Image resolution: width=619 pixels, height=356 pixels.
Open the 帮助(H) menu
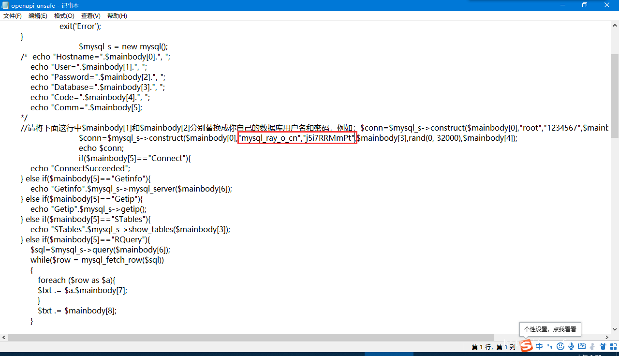pyautogui.click(x=117, y=16)
